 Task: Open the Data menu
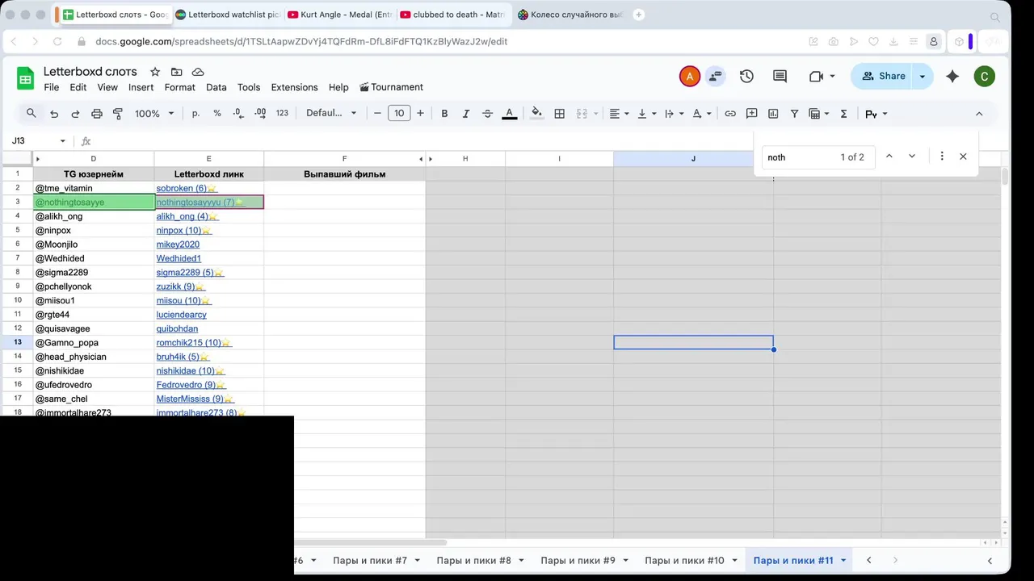click(x=216, y=87)
